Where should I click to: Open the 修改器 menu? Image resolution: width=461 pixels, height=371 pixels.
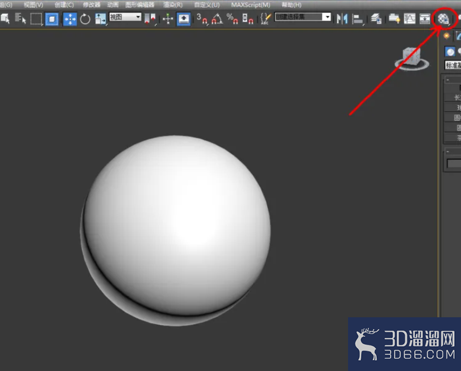[x=92, y=5]
